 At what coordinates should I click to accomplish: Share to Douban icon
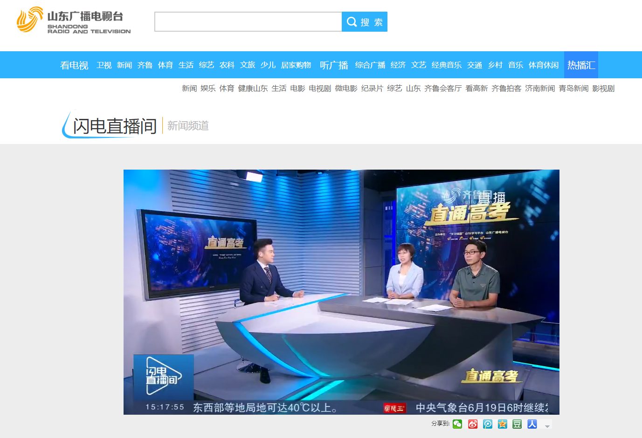pos(517,424)
